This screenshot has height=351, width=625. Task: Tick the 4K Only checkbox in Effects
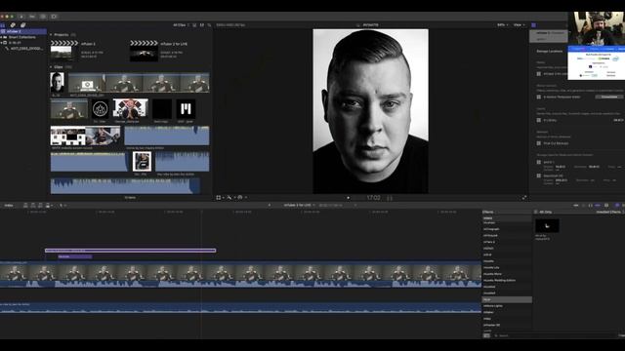pos(536,213)
